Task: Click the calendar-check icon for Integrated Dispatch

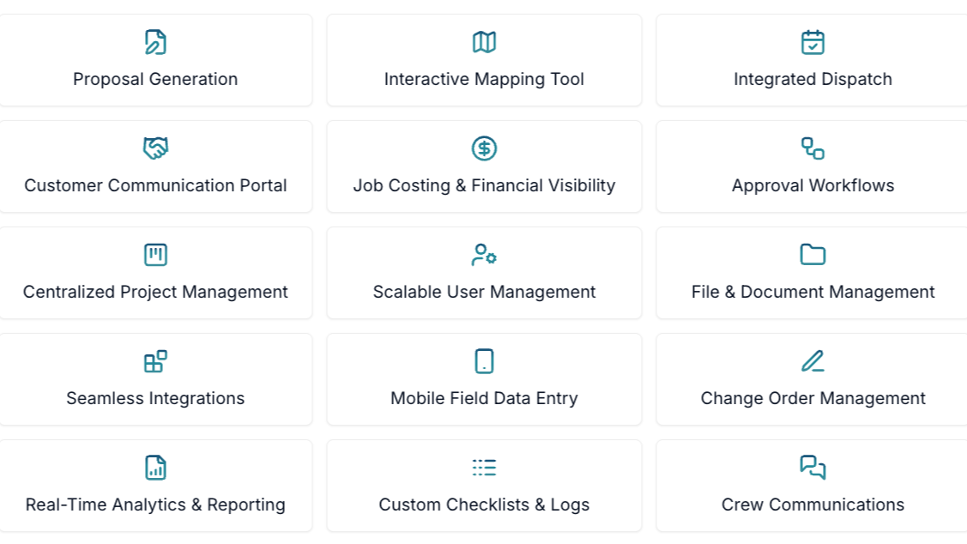Action: (x=813, y=42)
